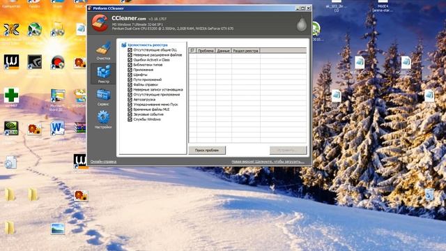Image resolution: width=446 pixels, height=251 pixels.
Task: Toggle the select-all checkbox in results header
Action: (x=192, y=50)
